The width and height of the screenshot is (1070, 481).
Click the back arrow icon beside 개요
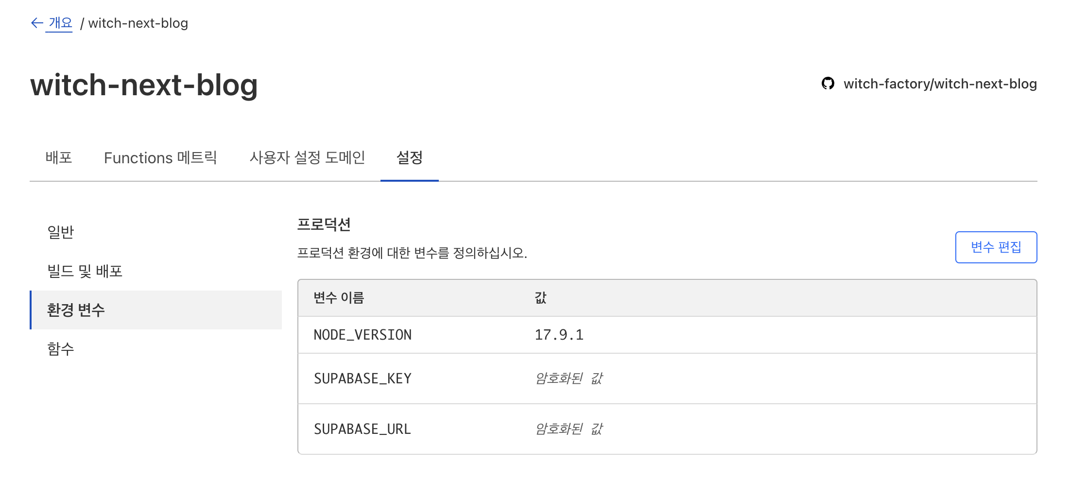coord(37,23)
